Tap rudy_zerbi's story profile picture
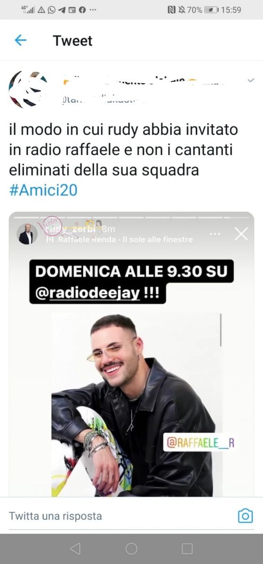Viewport: 263px width, 564px height. pyautogui.click(x=27, y=234)
